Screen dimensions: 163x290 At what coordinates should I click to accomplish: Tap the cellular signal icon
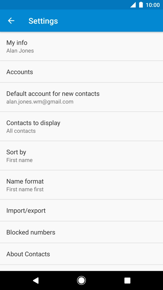[133, 5]
